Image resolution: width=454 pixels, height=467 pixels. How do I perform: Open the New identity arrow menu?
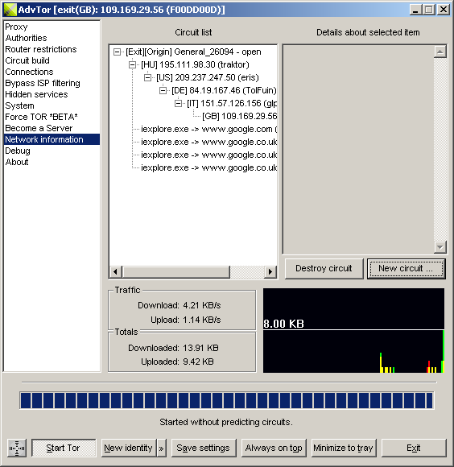161,448
